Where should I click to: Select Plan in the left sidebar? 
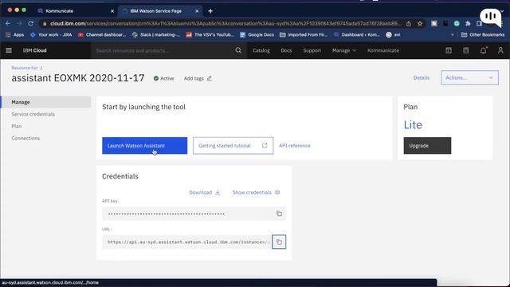click(x=16, y=126)
